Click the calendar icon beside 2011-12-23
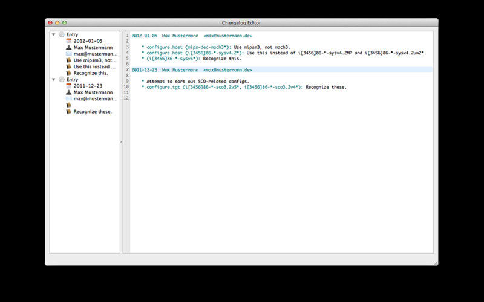The height and width of the screenshot is (302, 484). pos(69,86)
